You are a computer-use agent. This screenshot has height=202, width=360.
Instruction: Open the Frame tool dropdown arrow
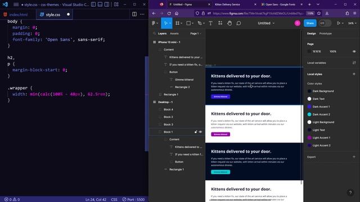tap(181, 24)
